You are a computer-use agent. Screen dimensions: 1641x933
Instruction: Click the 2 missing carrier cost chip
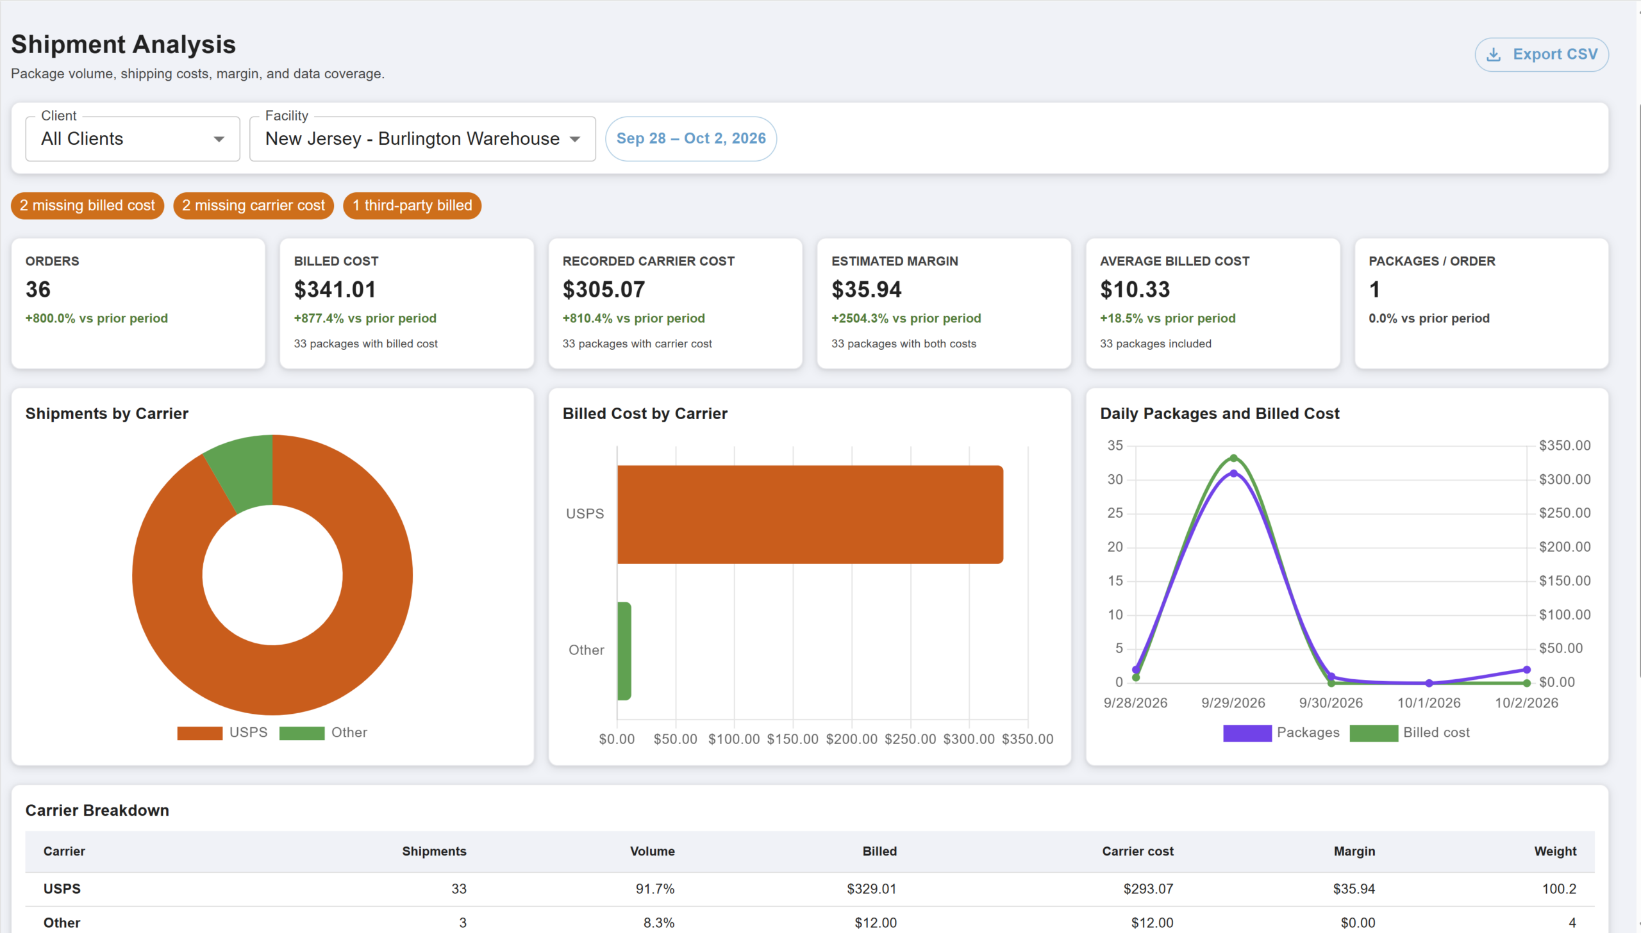click(x=253, y=206)
